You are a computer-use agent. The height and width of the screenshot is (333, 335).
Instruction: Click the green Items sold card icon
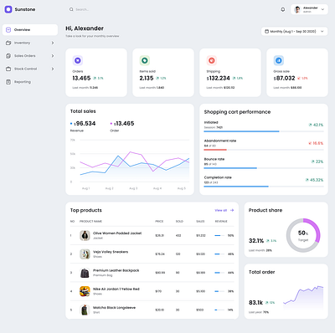[145, 60]
